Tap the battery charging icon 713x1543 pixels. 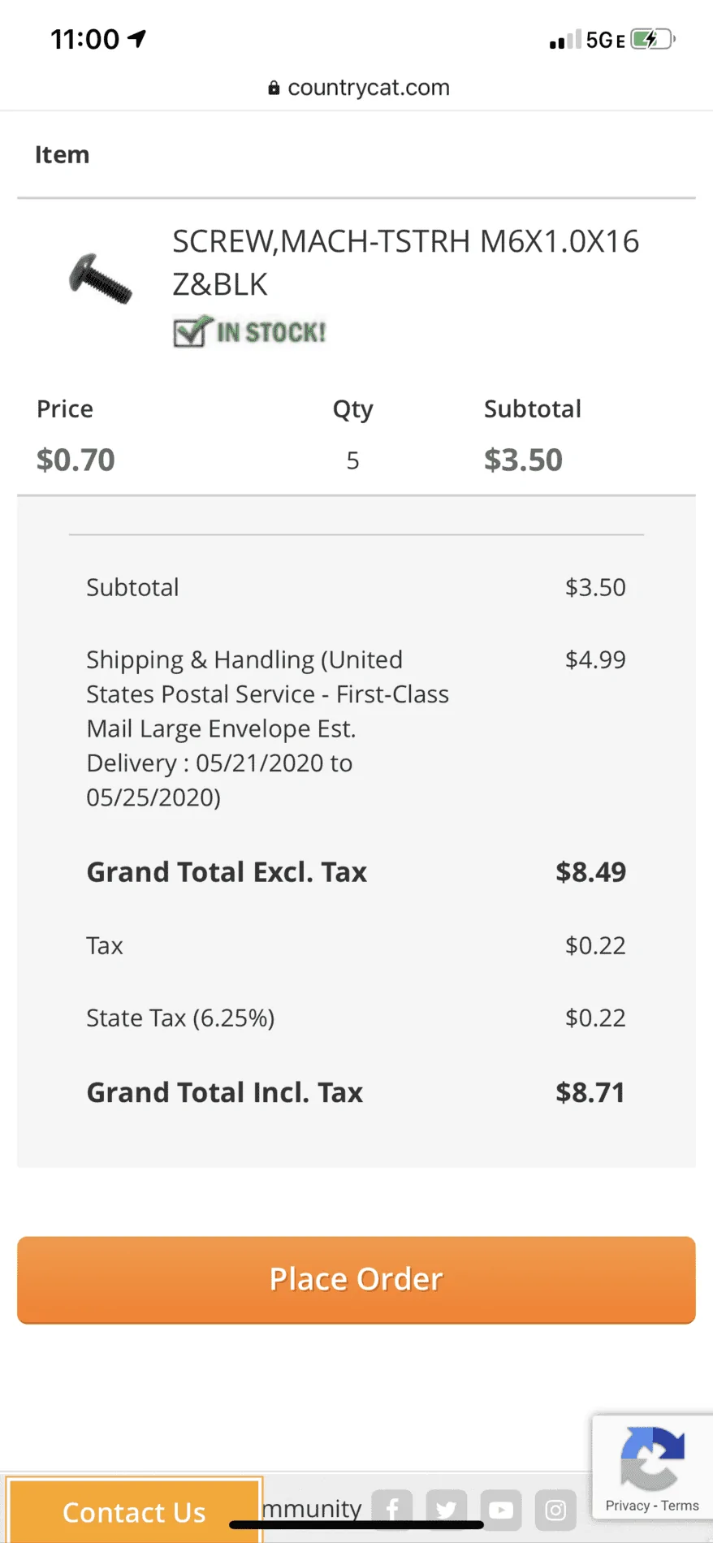[x=653, y=39]
